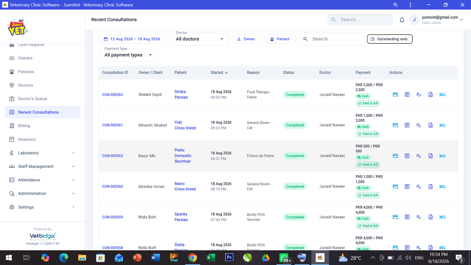The height and width of the screenshot is (265, 471).
Task: Open file report icon for CON-000561
Action: pos(431,125)
